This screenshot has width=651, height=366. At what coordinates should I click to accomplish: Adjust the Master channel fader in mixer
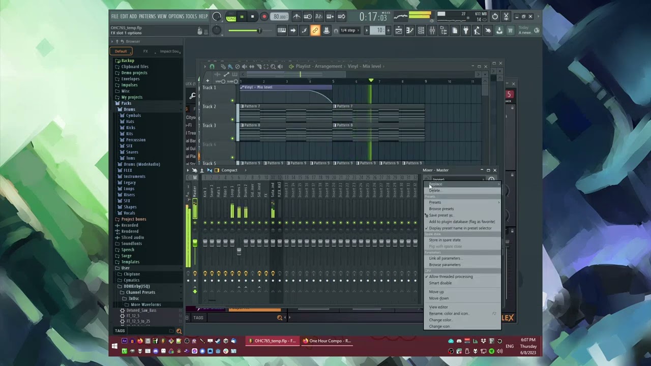pyautogui.click(x=194, y=243)
